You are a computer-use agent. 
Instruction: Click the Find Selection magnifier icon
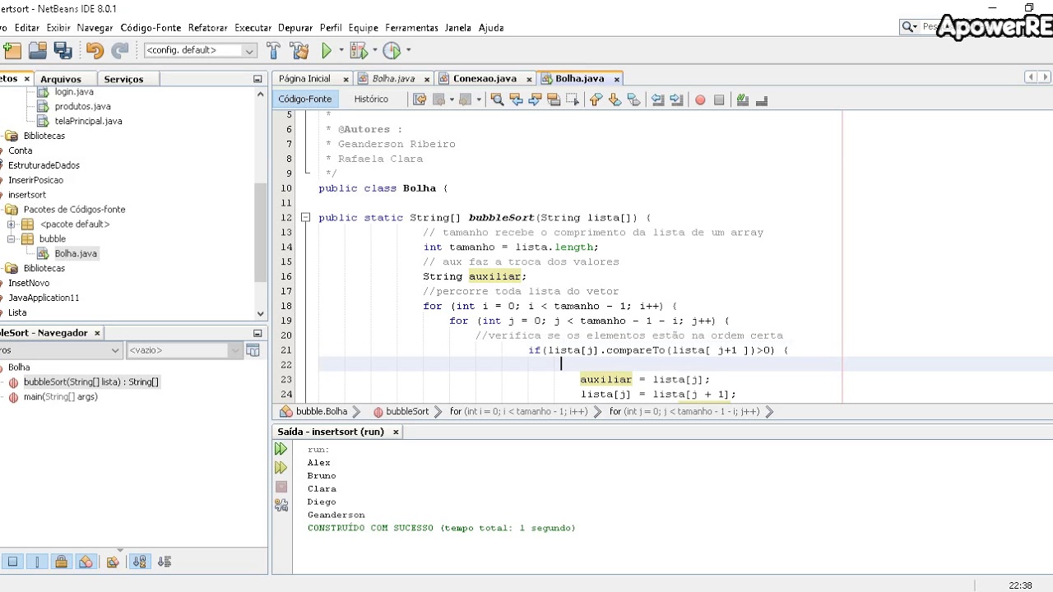pyautogui.click(x=497, y=99)
